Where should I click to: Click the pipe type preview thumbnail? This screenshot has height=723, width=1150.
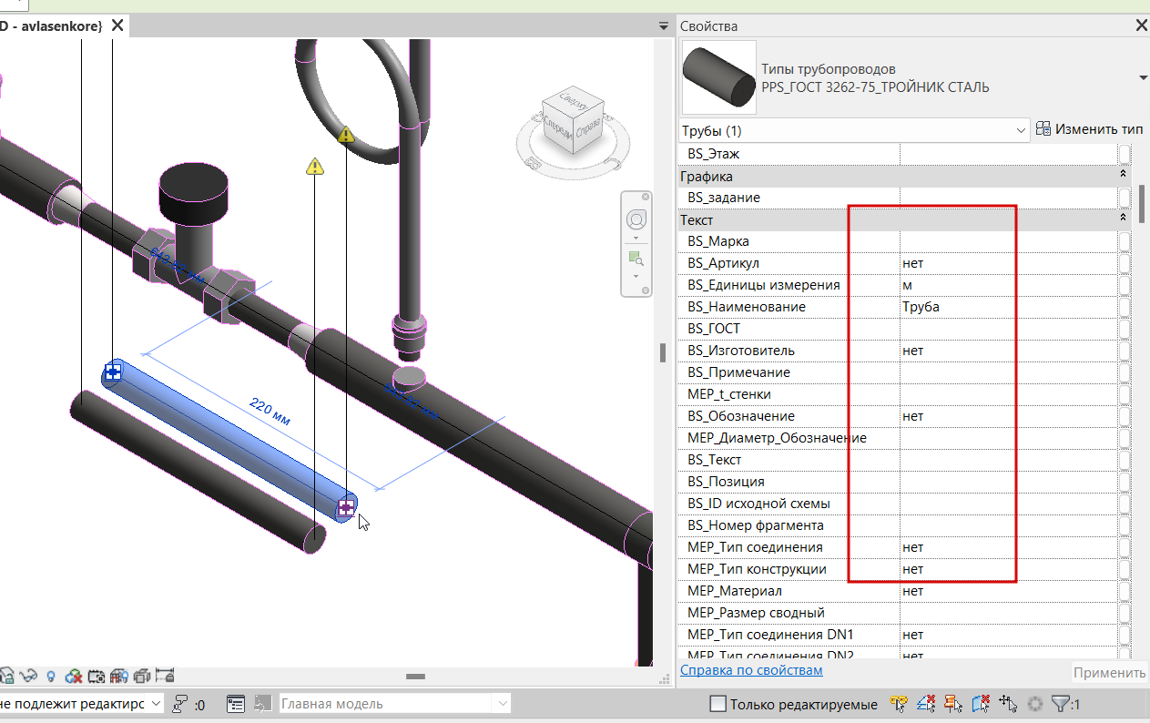[719, 77]
